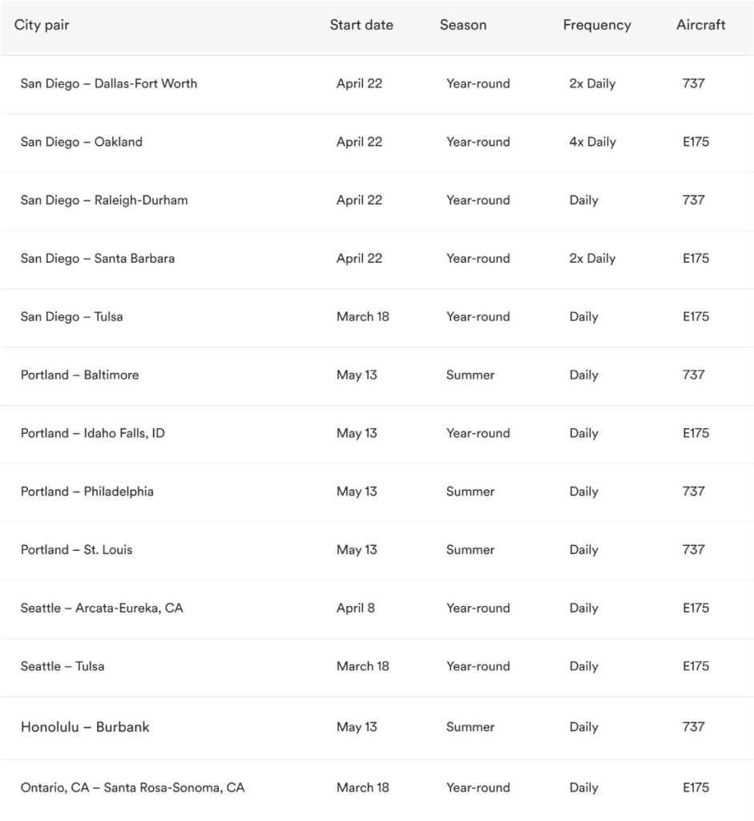
Task: Choose the Portland – Philadelphia city pair
Action: click(87, 491)
